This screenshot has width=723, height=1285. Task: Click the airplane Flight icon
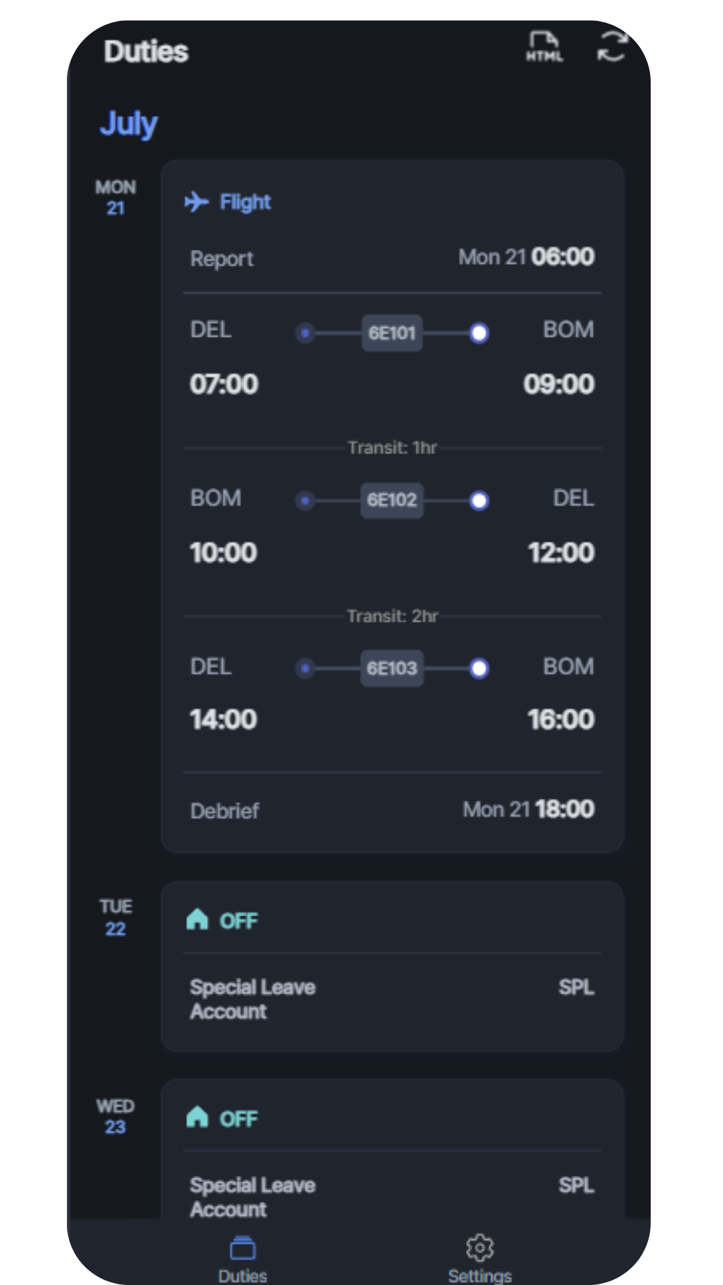click(196, 201)
